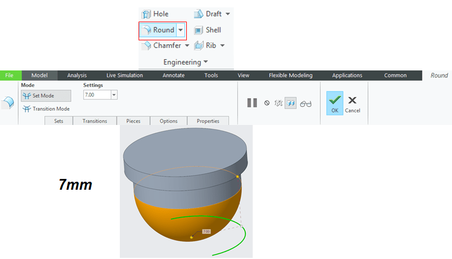Viewport: 452px width, 259px height.
Task: Select the Rib tool icon
Action: pyautogui.click(x=199, y=45)
